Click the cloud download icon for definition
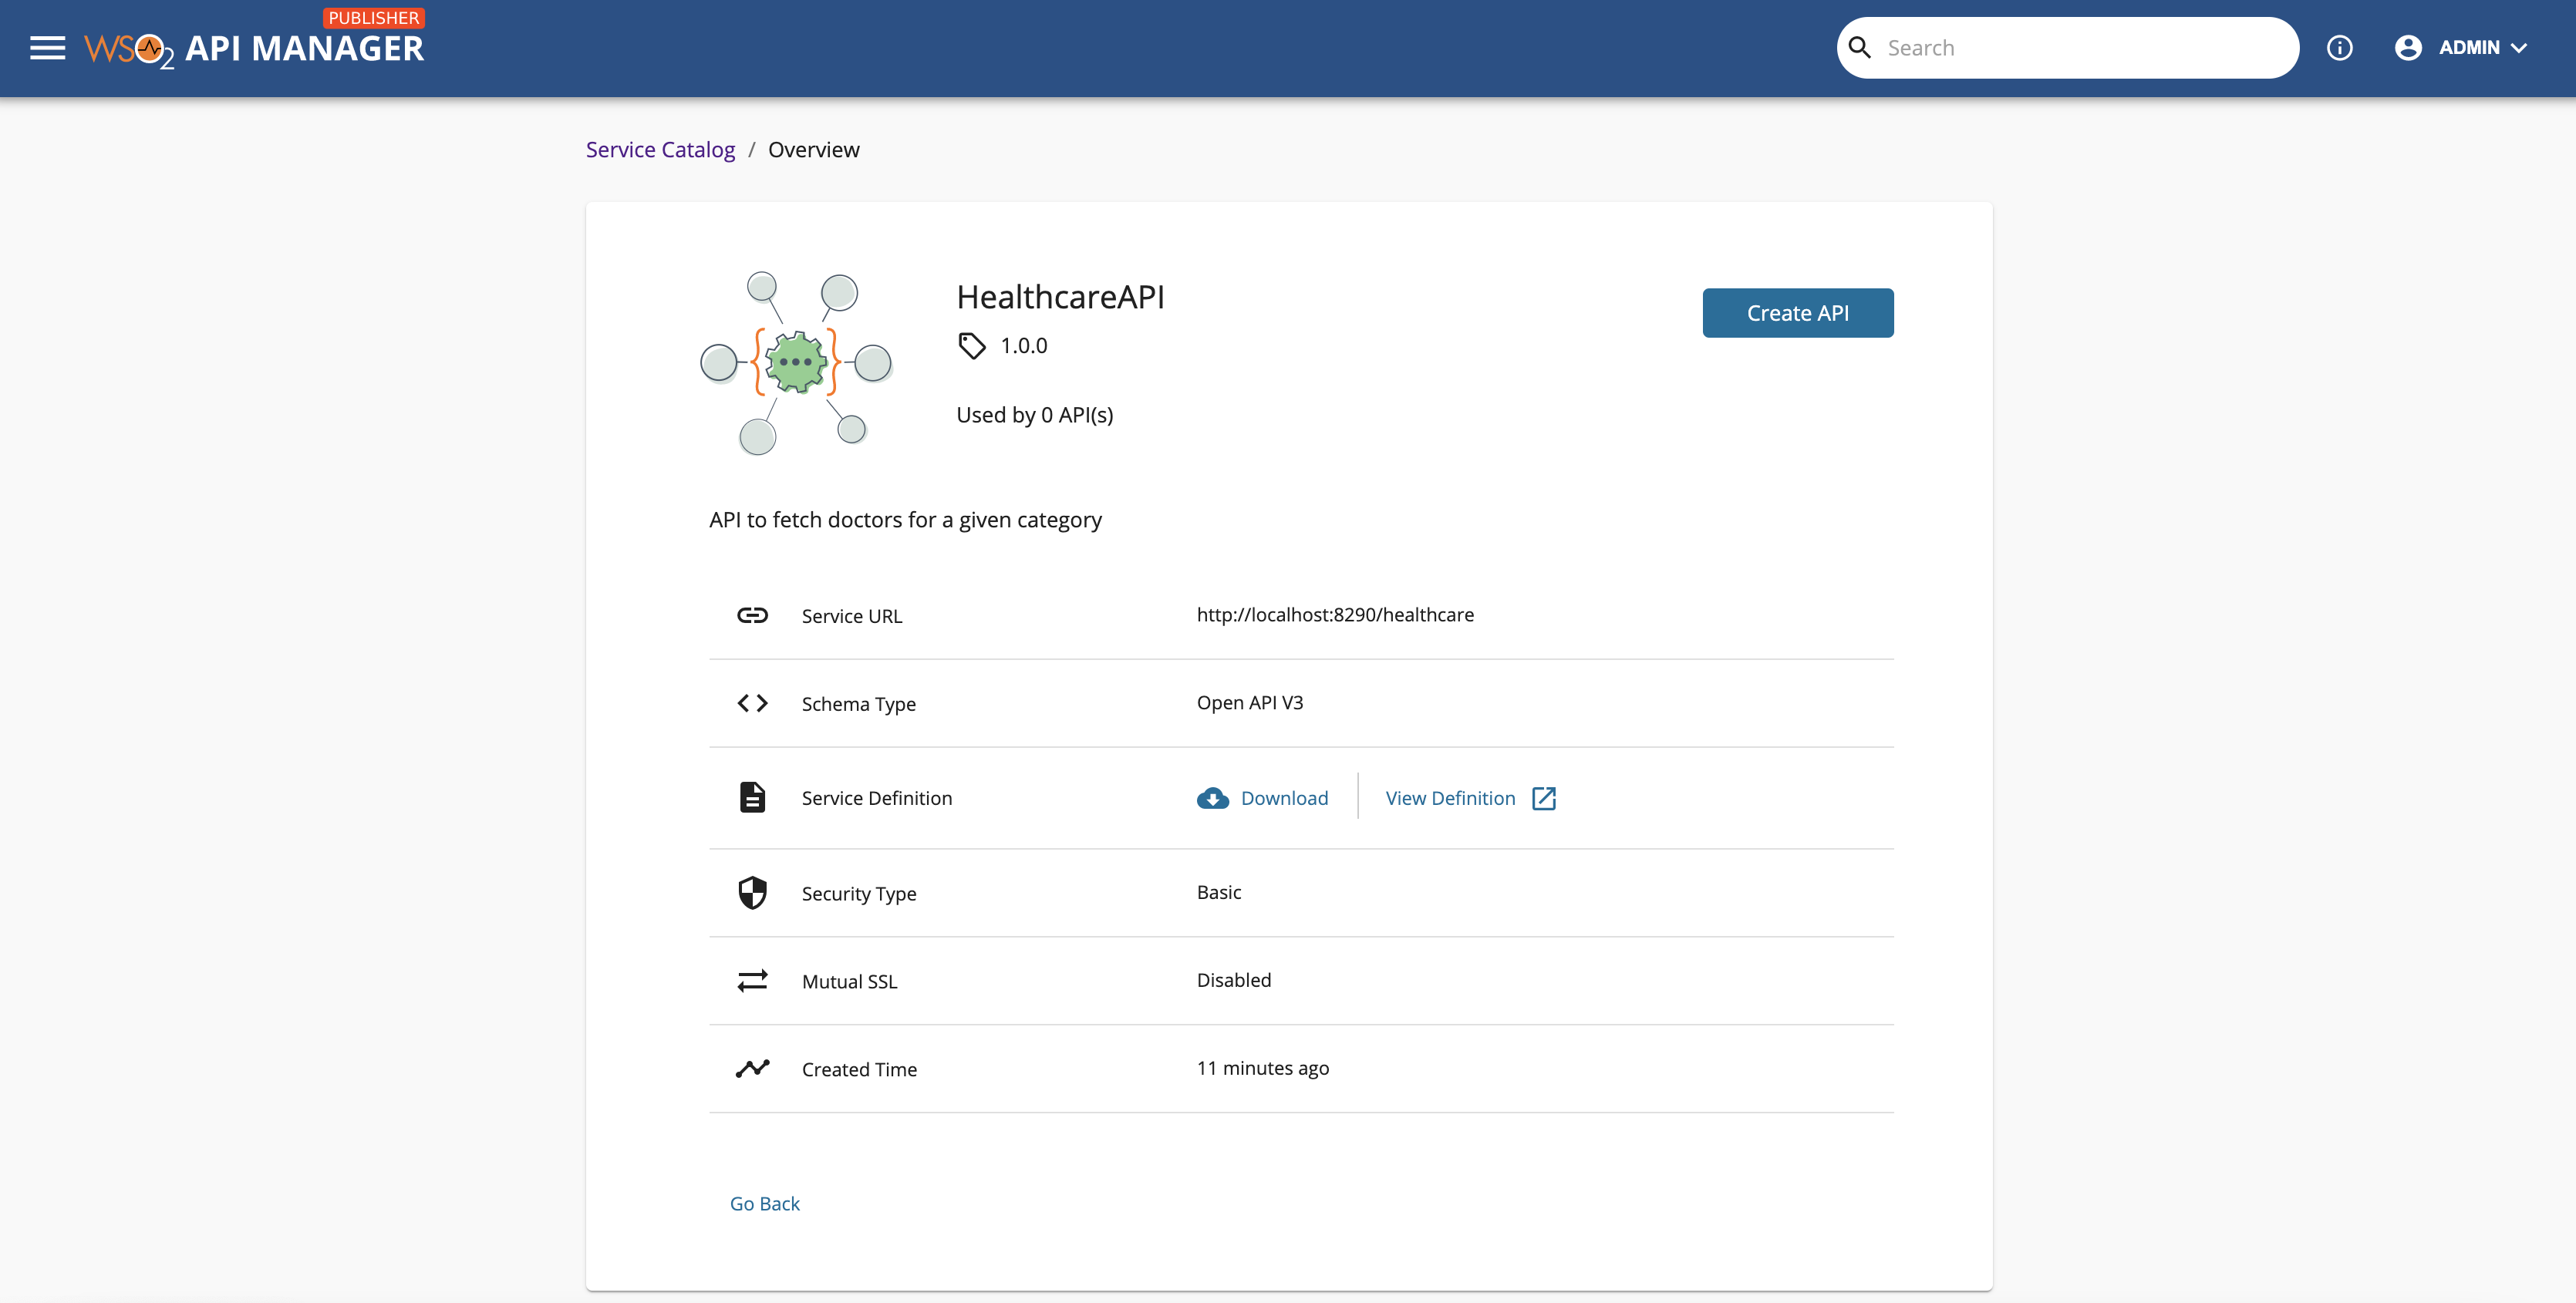2576x1303 pixels. coord(1212,798)
